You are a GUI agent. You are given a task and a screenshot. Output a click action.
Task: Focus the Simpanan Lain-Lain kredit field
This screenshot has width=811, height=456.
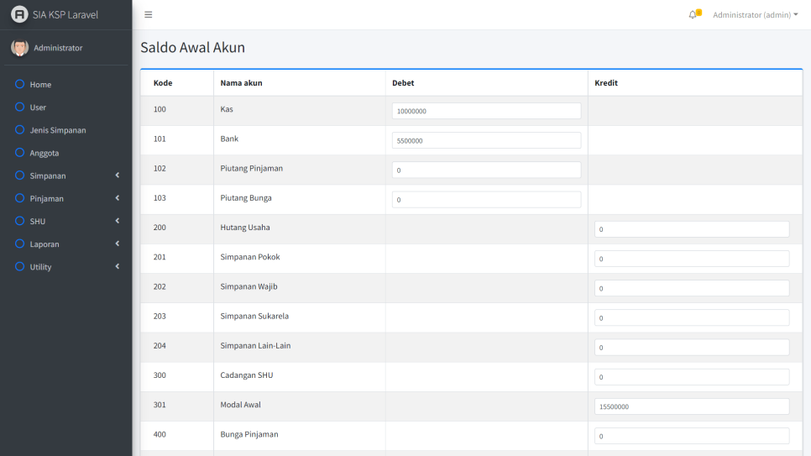click(x=692, y=347)
